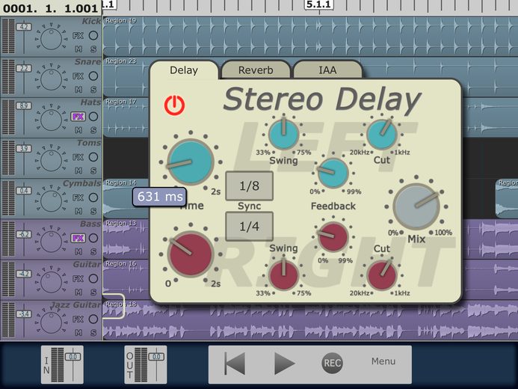The image size is (518, 389).
Task: Click the right channel Cut knob
Action: (x=382, y=275)
